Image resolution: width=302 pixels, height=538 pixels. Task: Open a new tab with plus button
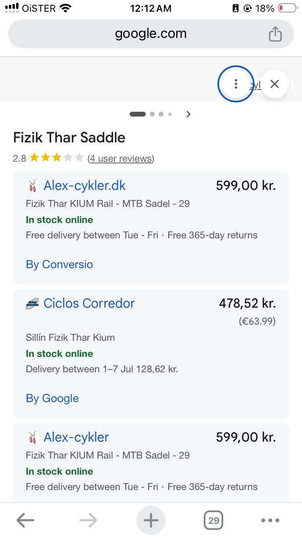tap(151, 521)
